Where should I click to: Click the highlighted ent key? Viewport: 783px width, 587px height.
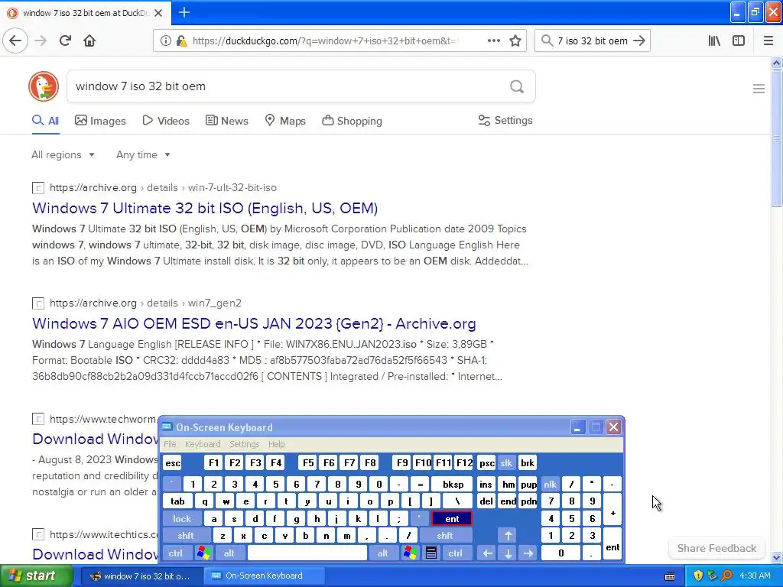click(452, 519)
